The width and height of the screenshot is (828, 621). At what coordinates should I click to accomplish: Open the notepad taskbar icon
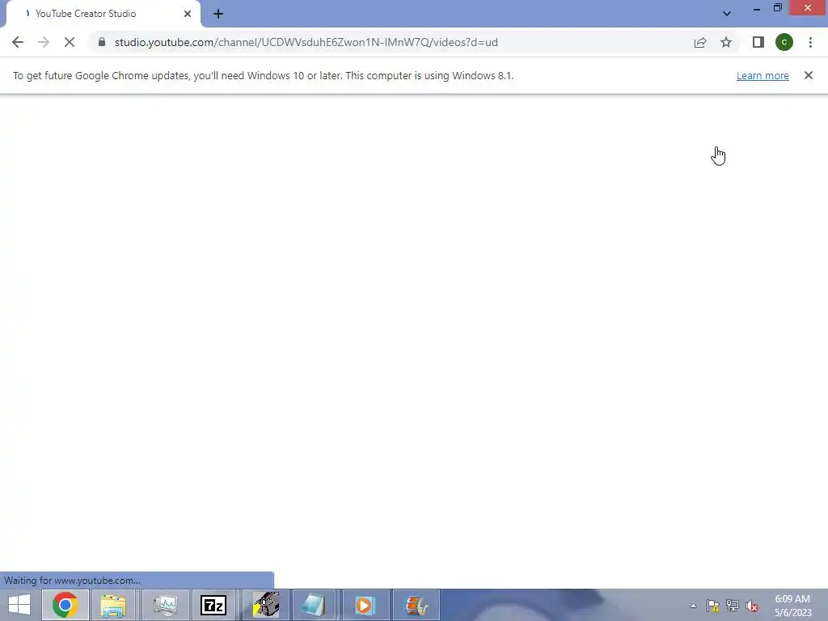(x=315, y=605)
